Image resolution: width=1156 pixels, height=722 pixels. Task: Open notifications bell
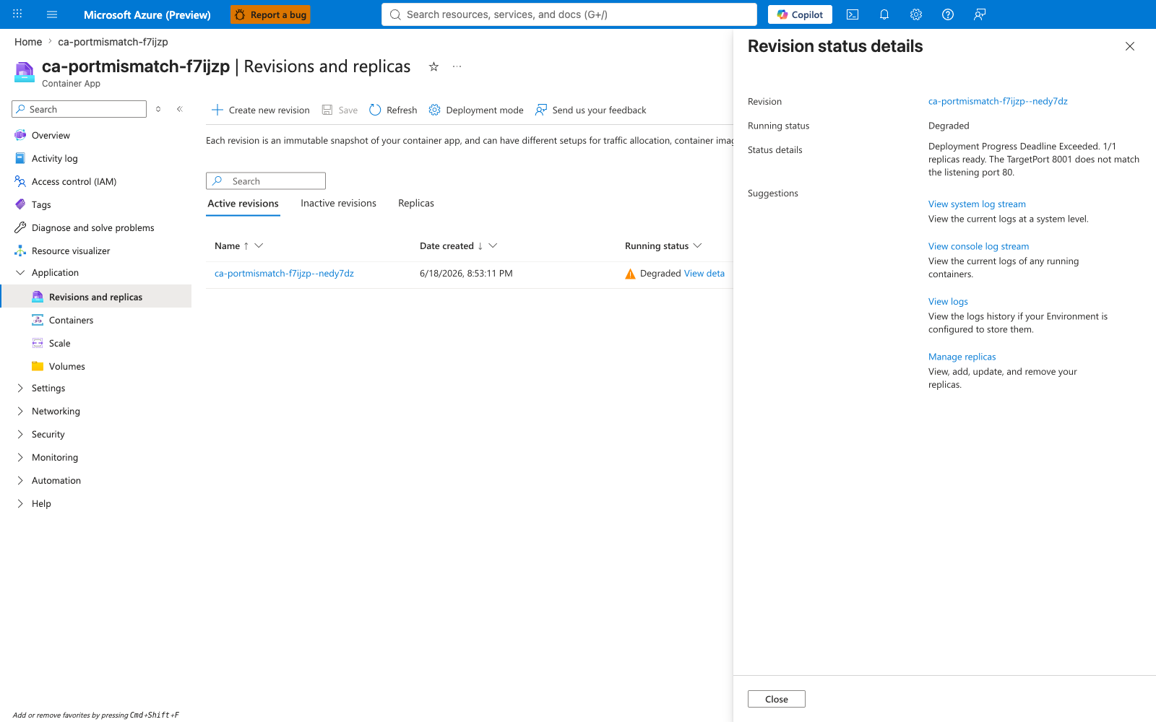[x=884, y=14]
